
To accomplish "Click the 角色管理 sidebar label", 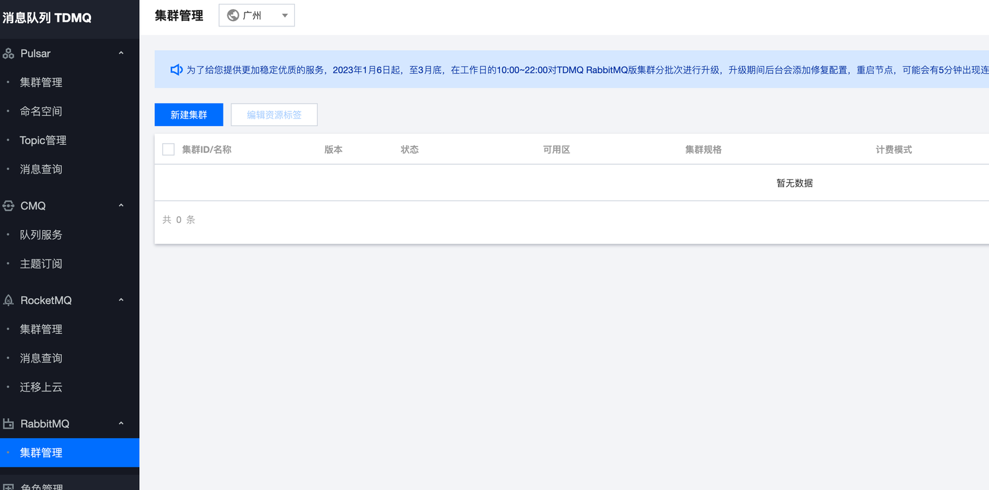I will [x=42, y=487].
